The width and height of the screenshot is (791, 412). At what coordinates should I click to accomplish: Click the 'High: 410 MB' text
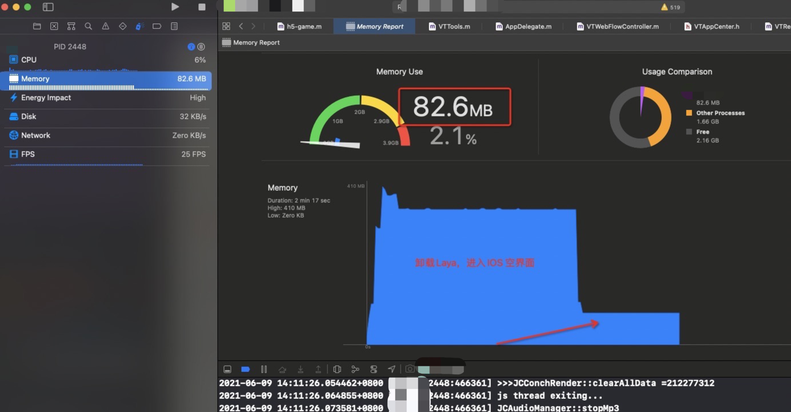(286, 208)
